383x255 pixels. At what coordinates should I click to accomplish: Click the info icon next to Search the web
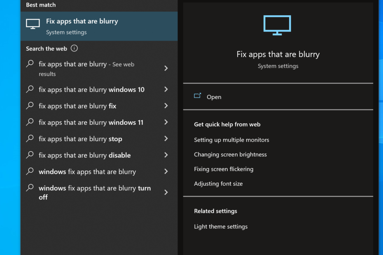[x=74, y=48]
